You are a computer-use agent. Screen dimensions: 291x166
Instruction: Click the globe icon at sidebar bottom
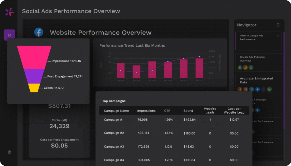(x=9, y=152)
